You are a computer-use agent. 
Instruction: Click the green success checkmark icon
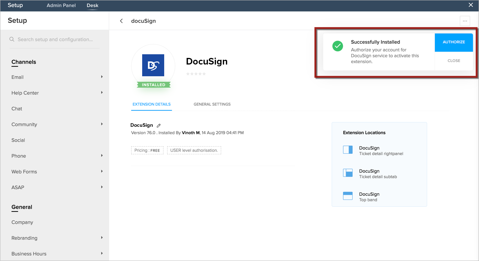[x=338, y=46]
